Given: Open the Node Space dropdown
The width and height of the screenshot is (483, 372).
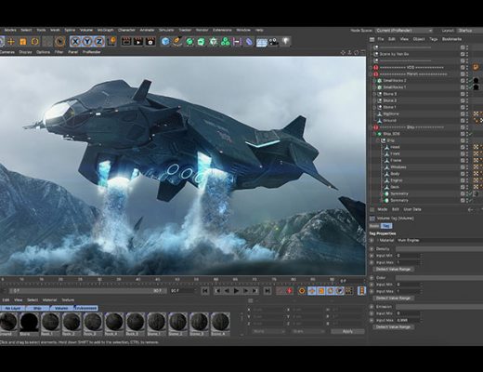Looking at the screenshot, I should click(404, 31).
